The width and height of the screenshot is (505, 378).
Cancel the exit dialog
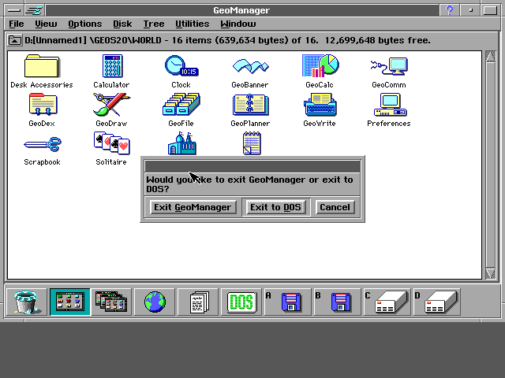point(335,207)
